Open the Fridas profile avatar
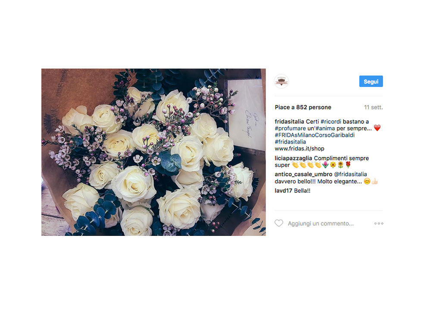 point(281,82)
